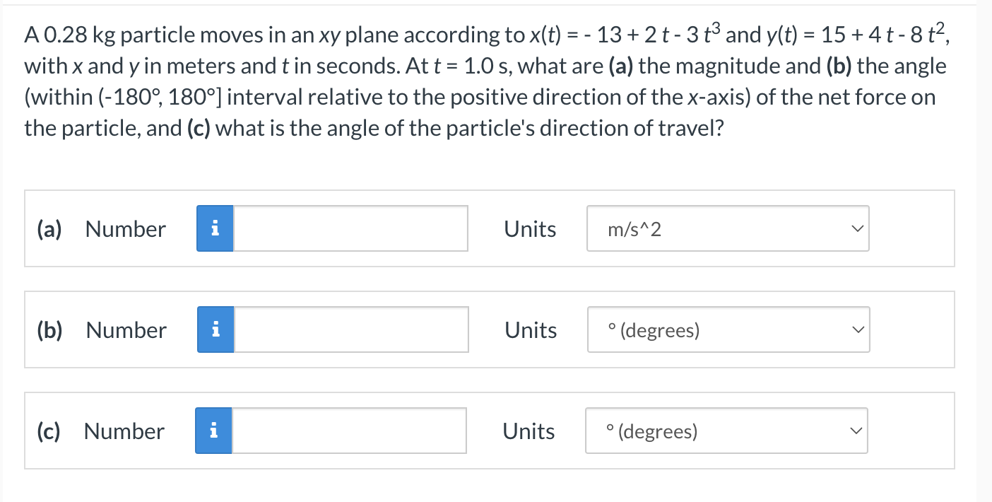Click the 'Units' label in row (a)
The width and height of the screenshot is (992, 502).
pyautogui.click(x=530, y=228)
